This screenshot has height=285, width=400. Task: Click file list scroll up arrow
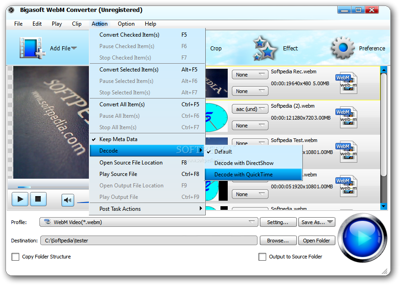click(x=384, y=69)
